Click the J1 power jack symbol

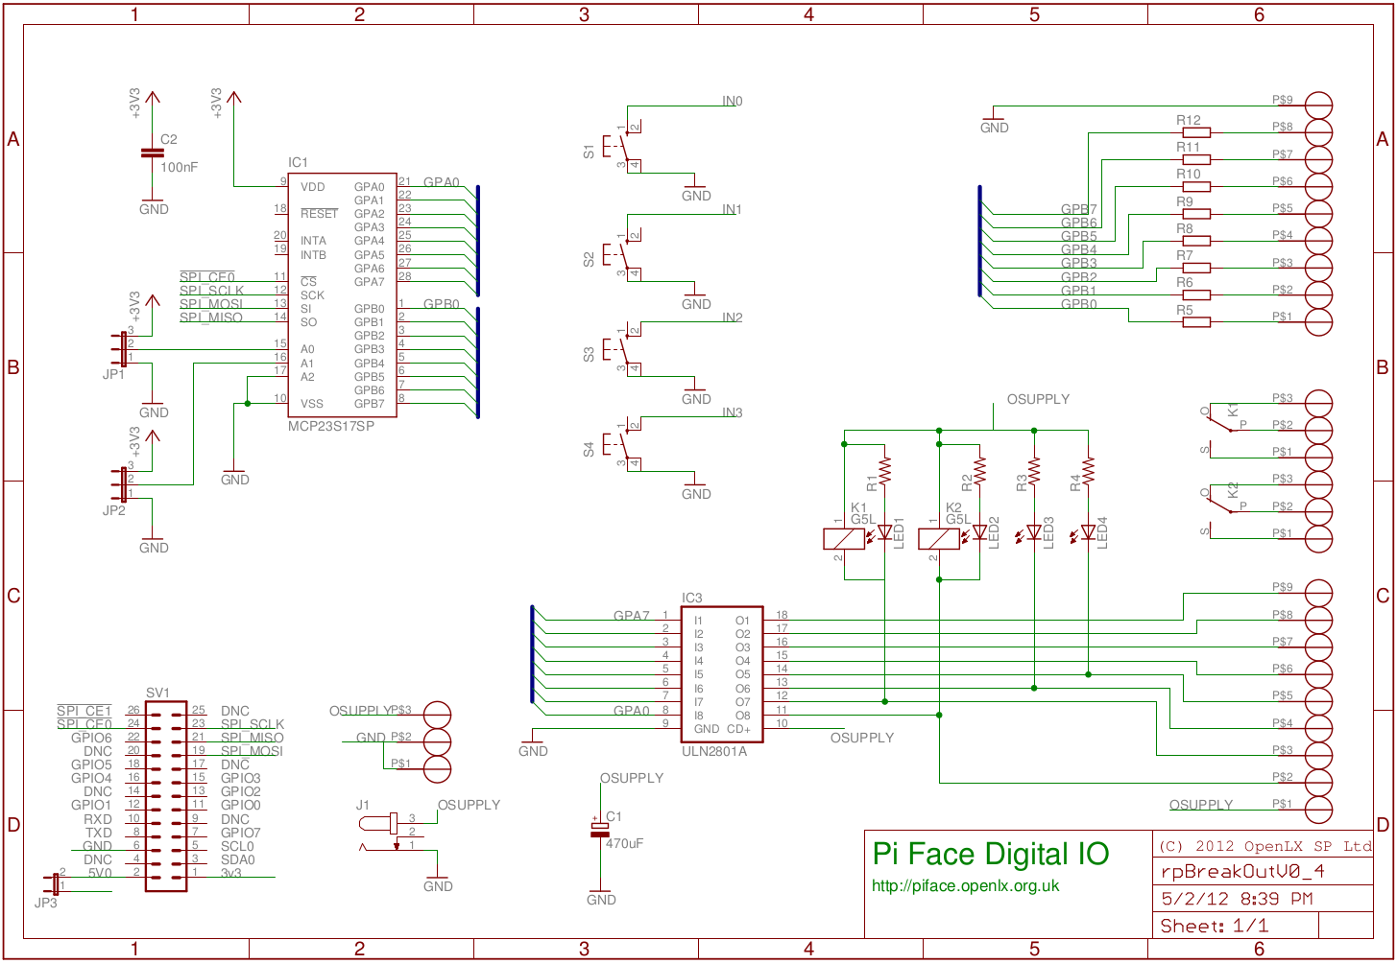point(387,832)
